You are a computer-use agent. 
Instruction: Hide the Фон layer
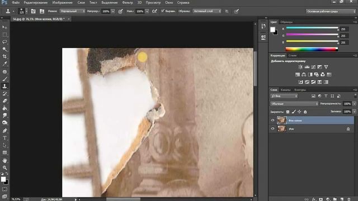pos(272,129)
